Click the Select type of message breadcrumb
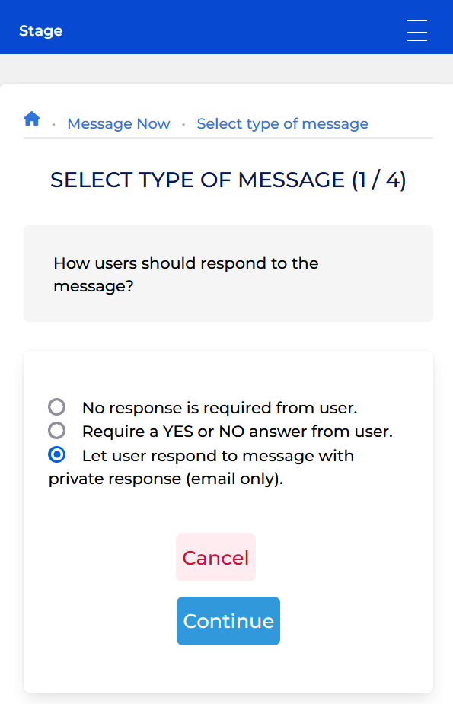Screen dimensions: 453x704 (282, 123)
